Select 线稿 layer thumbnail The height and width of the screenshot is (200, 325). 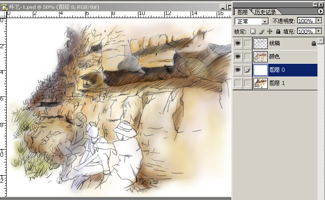pyautogui.click(x=261, y=43)
